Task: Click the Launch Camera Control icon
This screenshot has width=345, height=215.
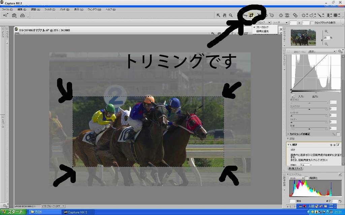Action: (x=14, y=15)
